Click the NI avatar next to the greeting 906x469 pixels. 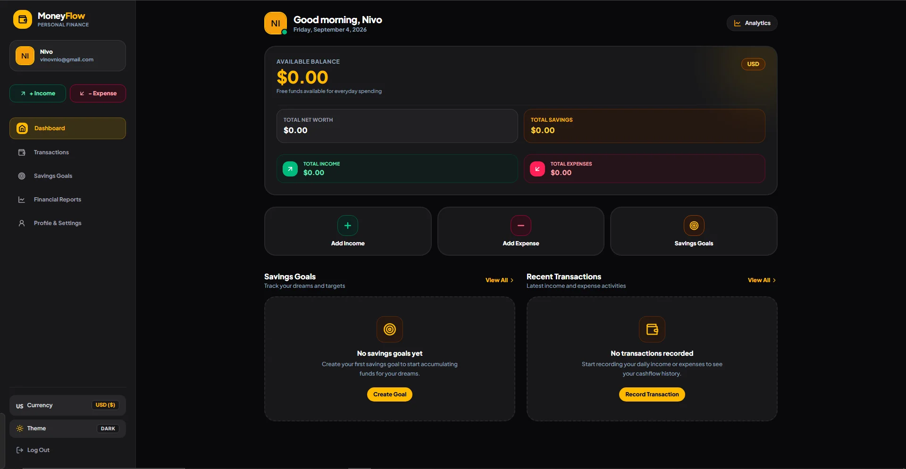(x=276, y=23)
